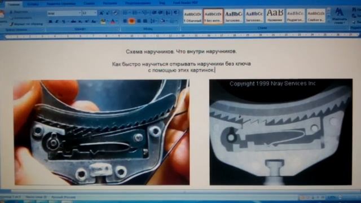The width and height of the screenshot is (361, 203).
Task: Align text to the right
Action: (139, 21)
